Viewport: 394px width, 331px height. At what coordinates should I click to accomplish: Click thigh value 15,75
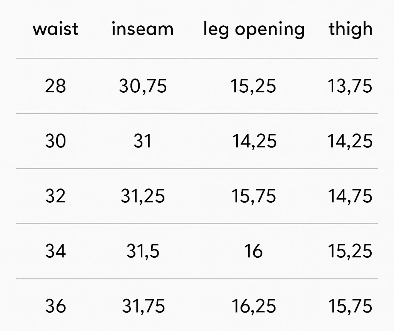350,306
